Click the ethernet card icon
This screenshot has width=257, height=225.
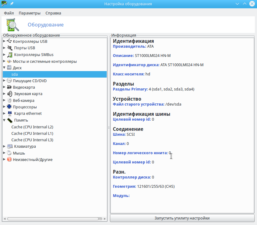10,113
